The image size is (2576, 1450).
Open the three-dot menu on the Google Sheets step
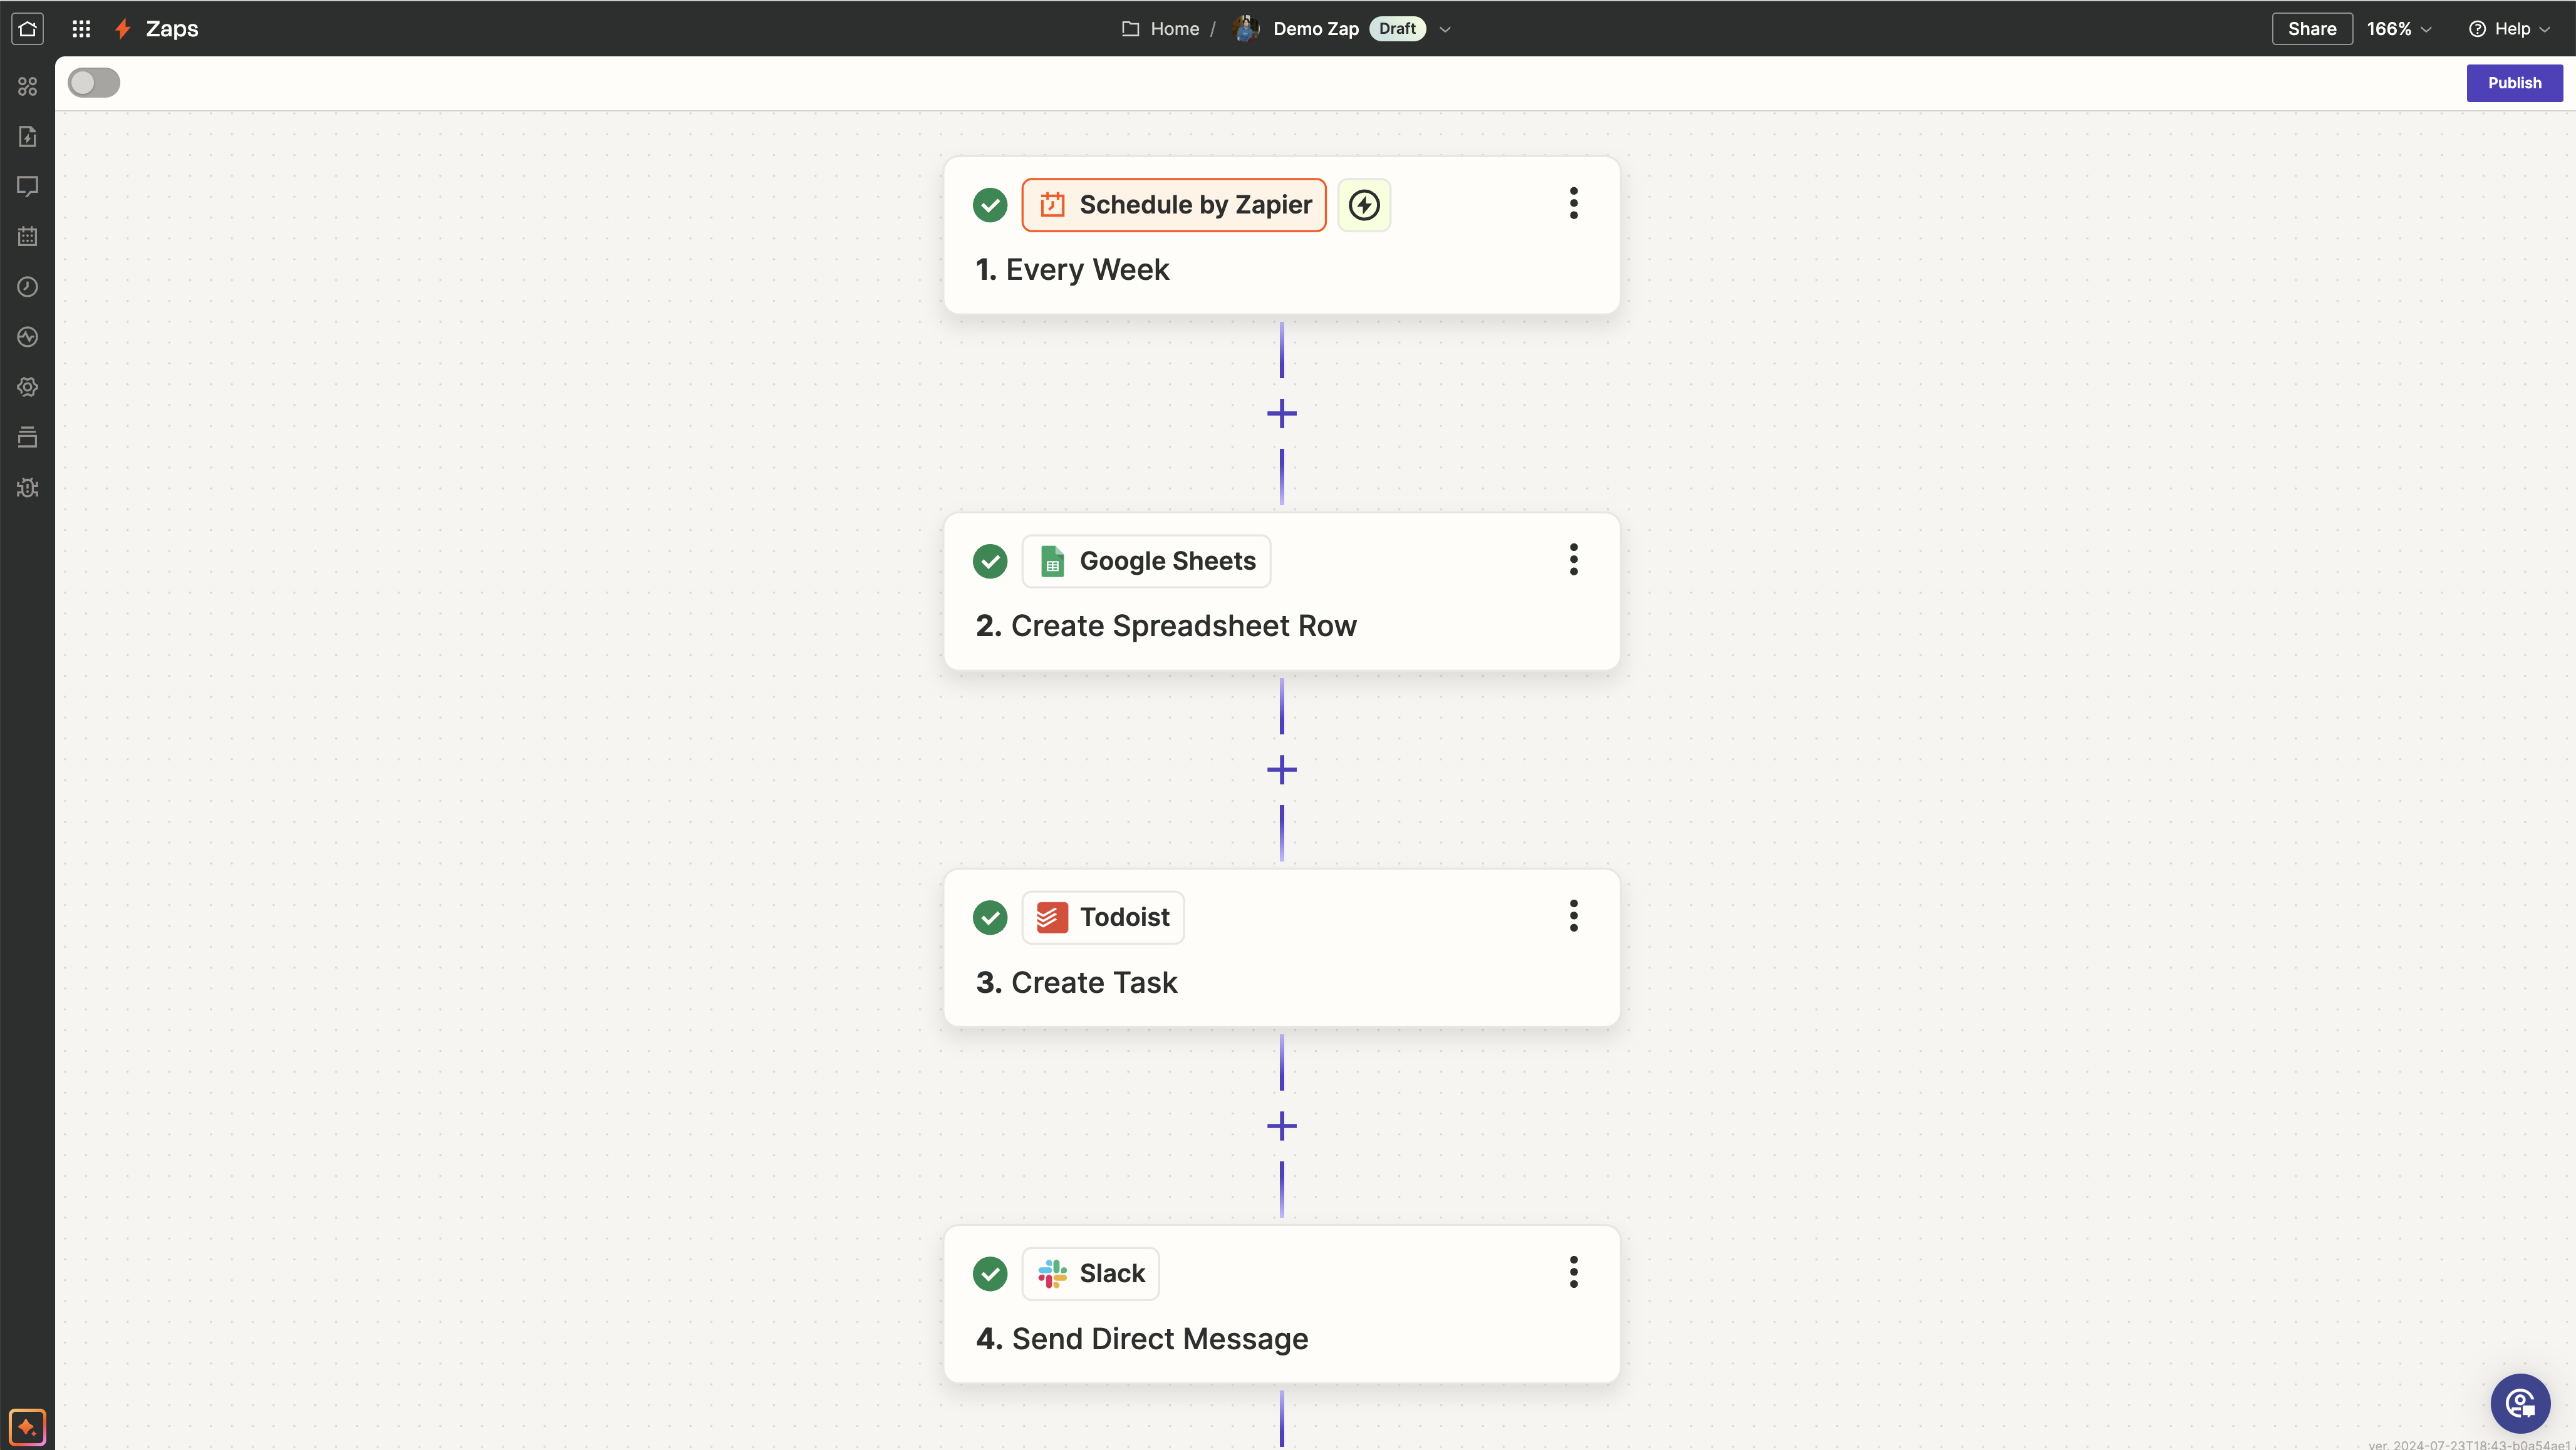(x=1573, y=560)
